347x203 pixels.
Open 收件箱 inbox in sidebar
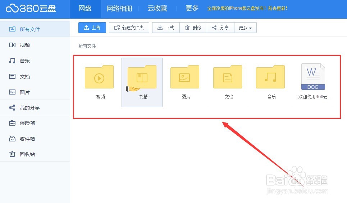click(35, 139)
